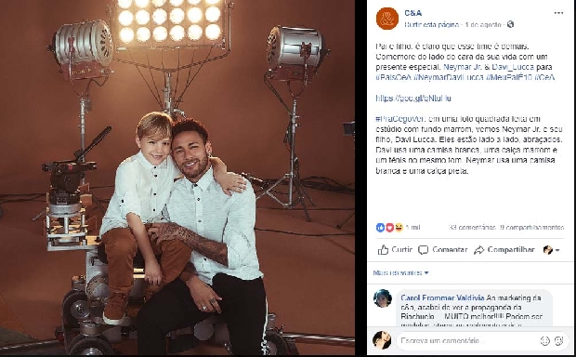Open the C&A page profile picture
This screenshot has width=576, height=357.
387,19
